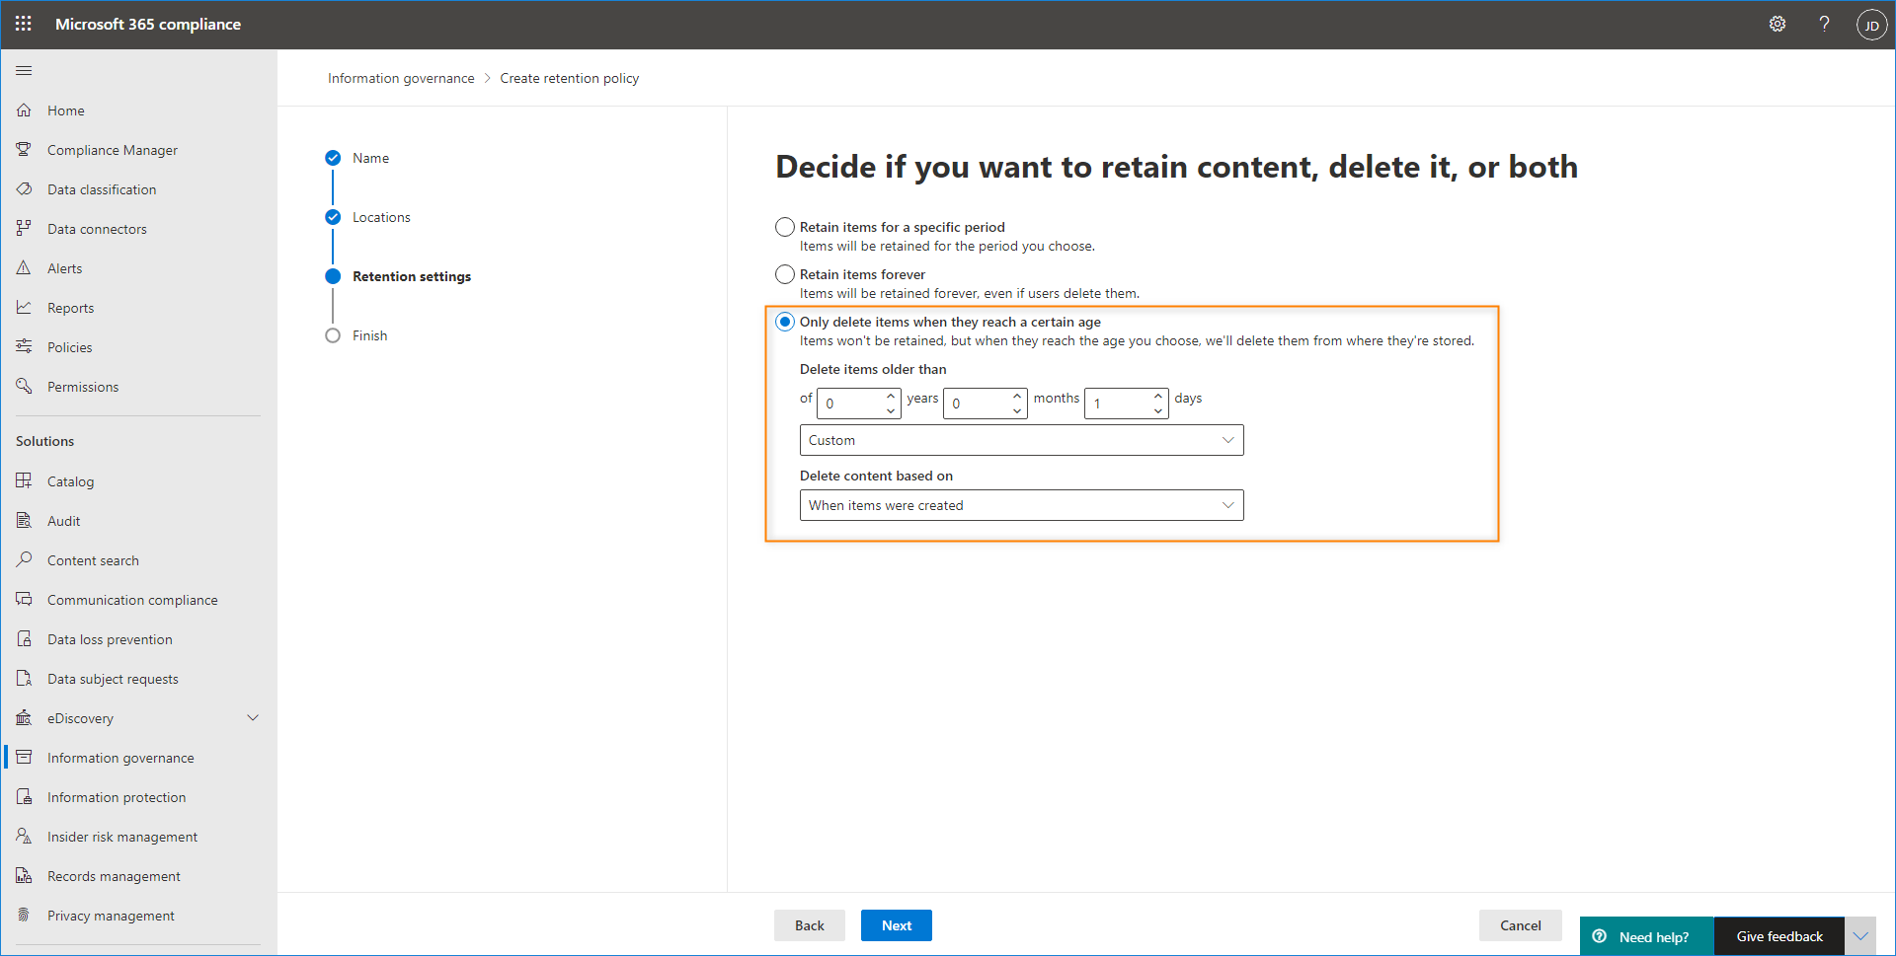Image resolution: width=1896 pixels, height=956 pixels.
Task: Increment the years value with up arrow
Action: tap(888, 396)
